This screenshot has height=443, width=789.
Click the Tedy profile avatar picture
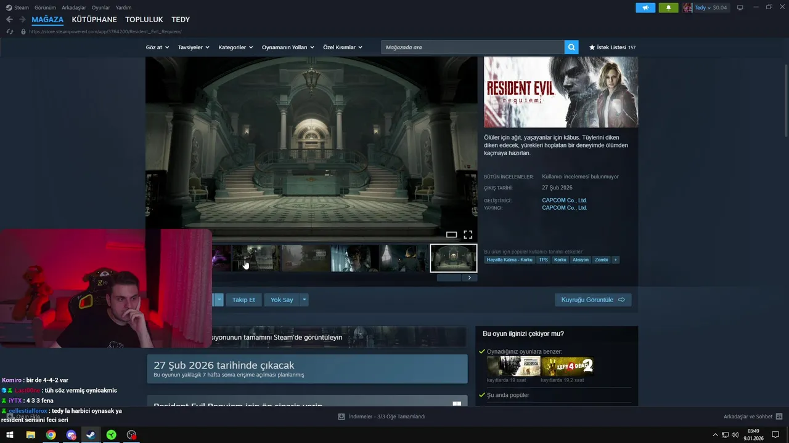(x=687, y=8)
